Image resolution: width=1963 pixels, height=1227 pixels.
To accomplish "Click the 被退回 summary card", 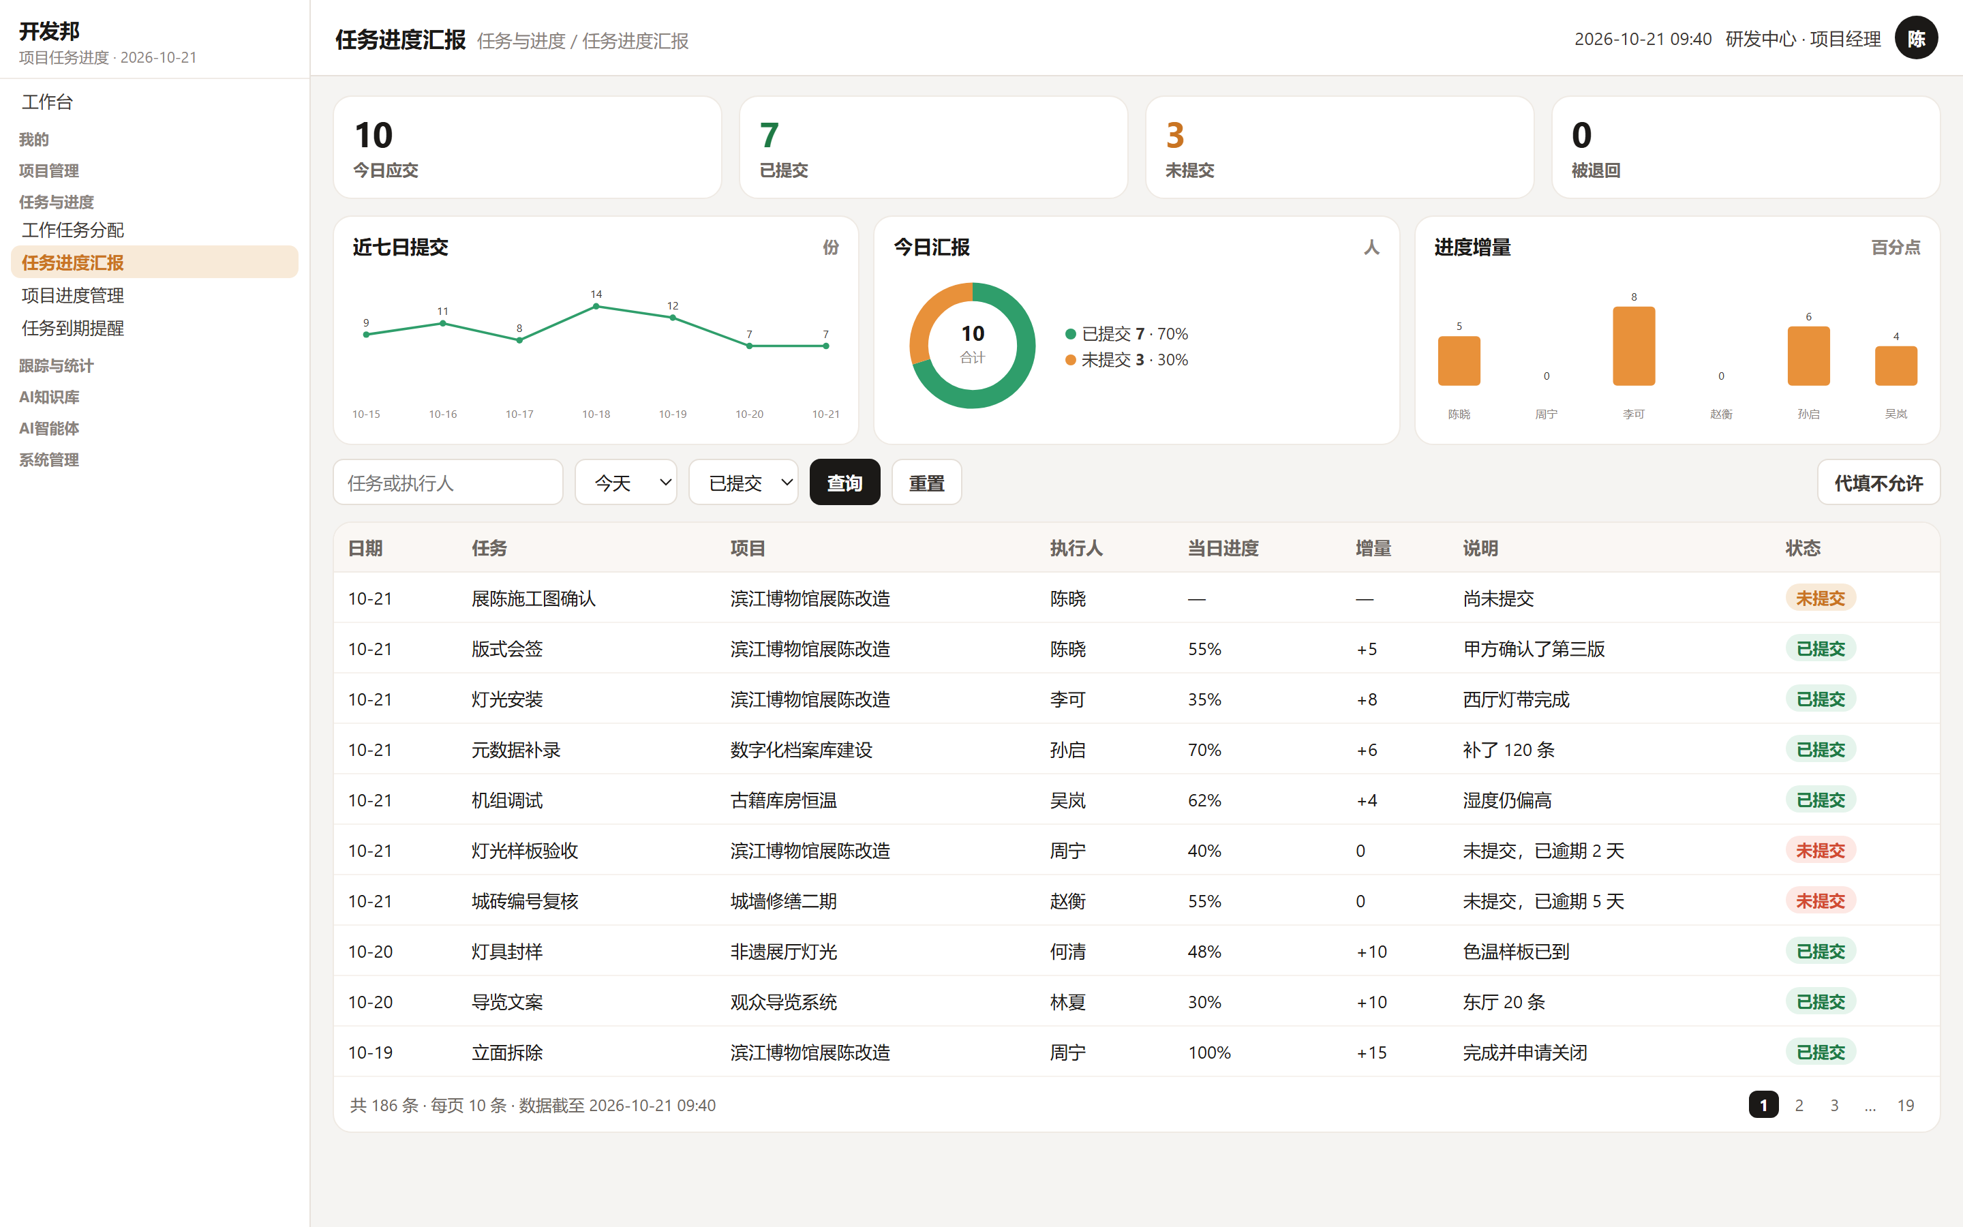I will click(x=1746, y=147).
